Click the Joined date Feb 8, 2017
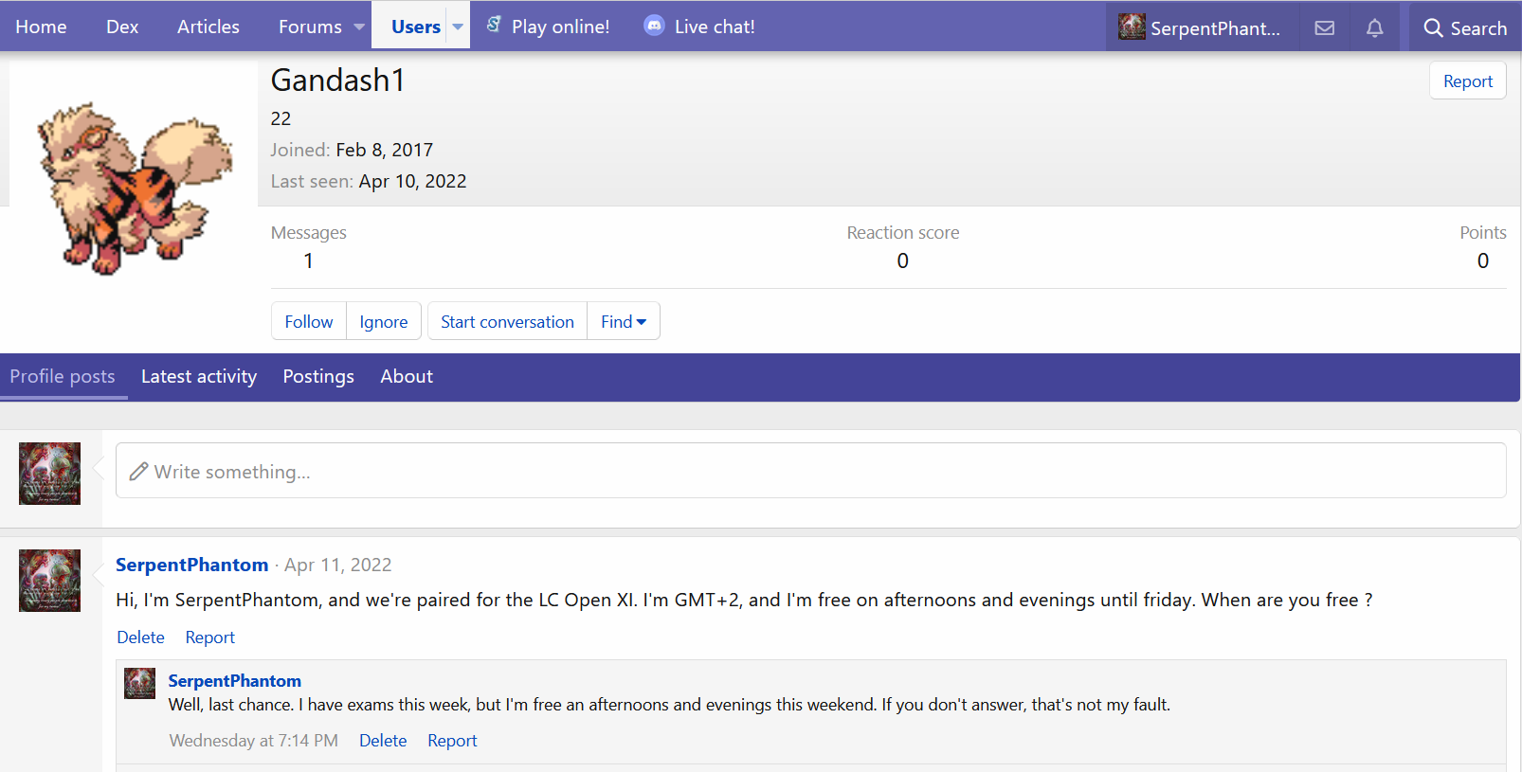Image resolution: width=1522 pixels, height=772 pixels. coord(384,150)
